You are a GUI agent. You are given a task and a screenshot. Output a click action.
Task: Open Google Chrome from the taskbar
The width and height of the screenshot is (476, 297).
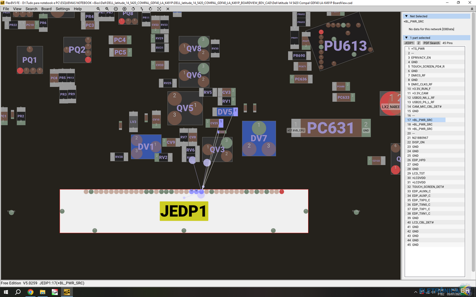coord(30,292)
